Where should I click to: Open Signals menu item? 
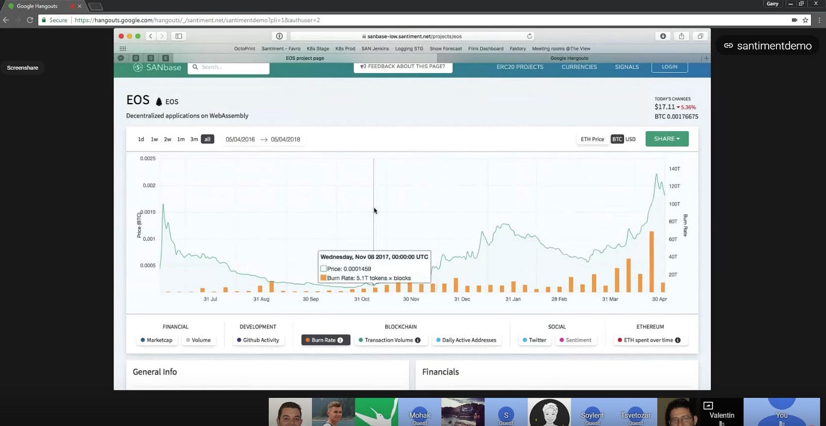(x=627, y=67)
